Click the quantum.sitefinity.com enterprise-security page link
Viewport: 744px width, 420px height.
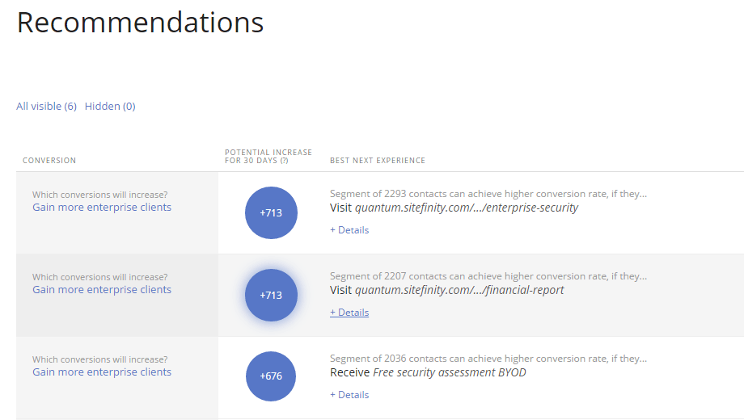[x=467, y=208]
